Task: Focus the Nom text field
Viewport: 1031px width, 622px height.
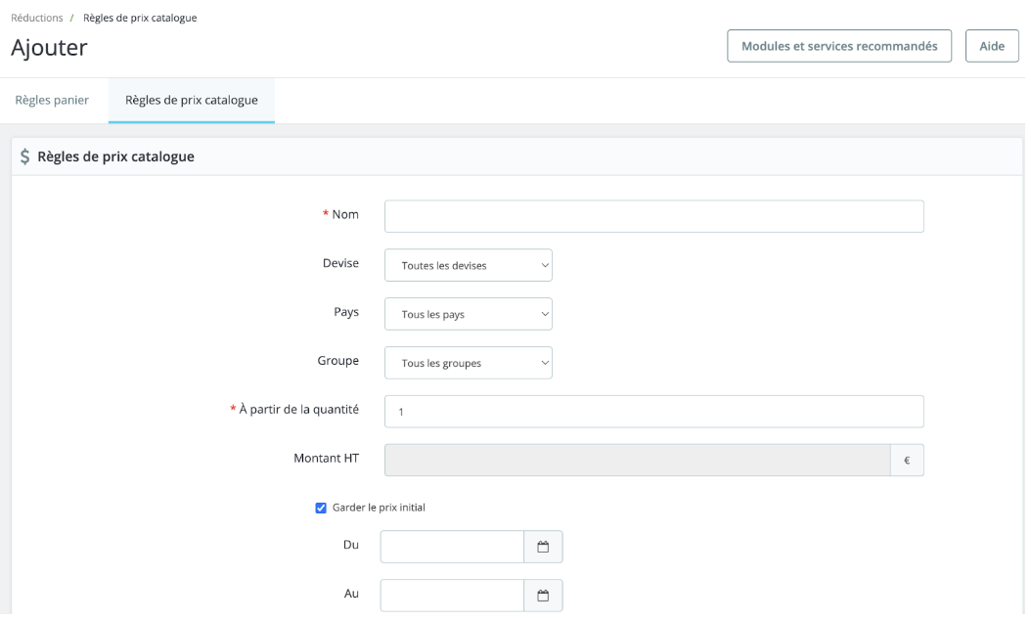Action: (653, 216)
